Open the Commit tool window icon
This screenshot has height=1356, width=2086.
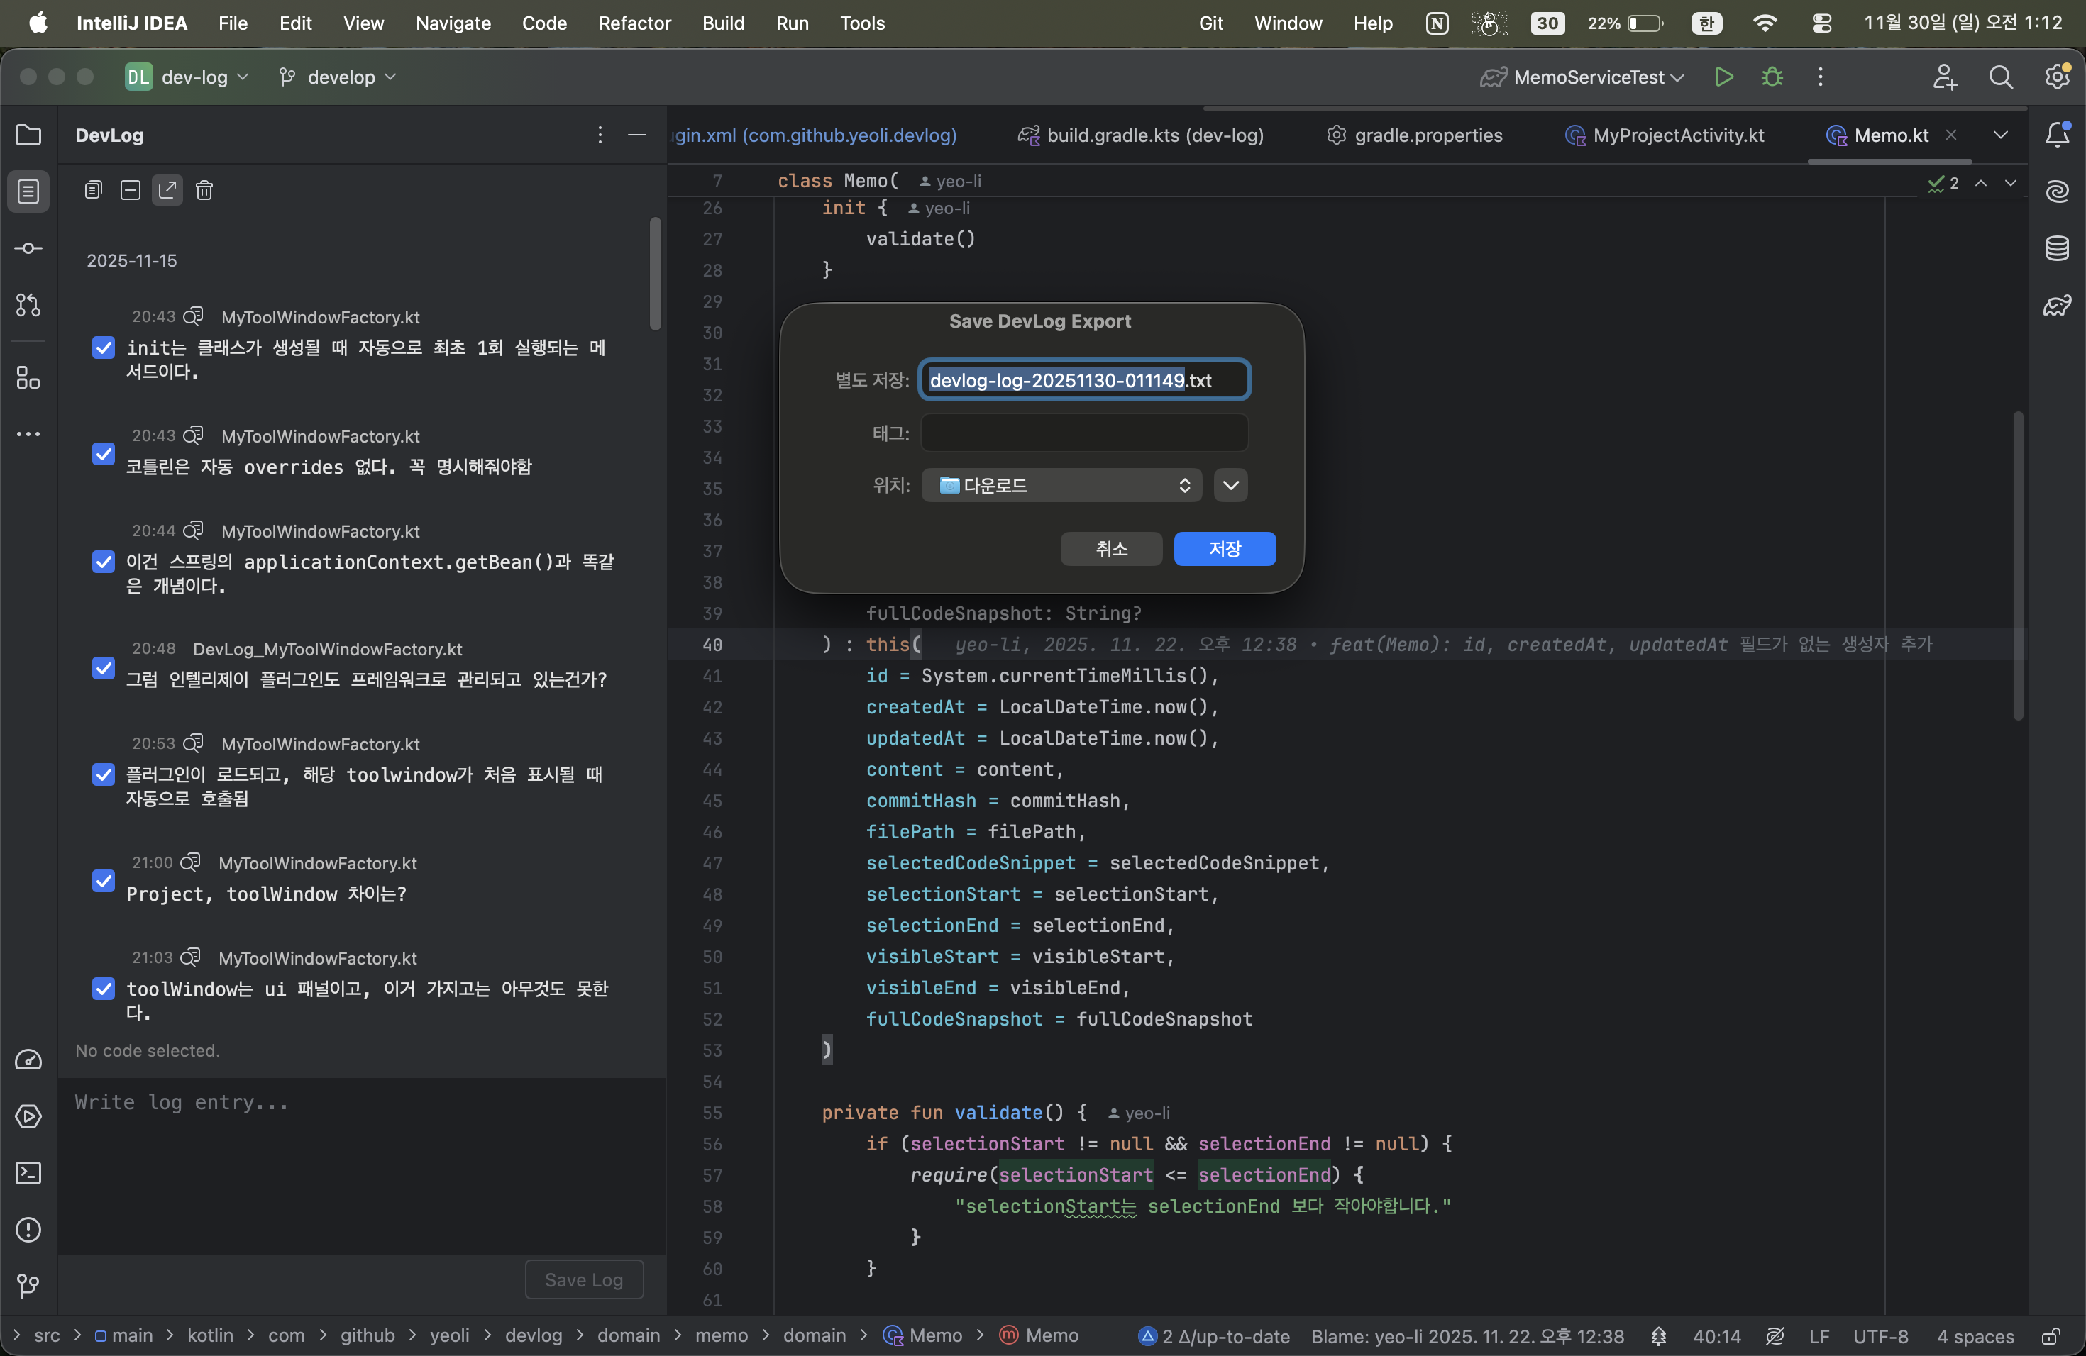[28, 249]
